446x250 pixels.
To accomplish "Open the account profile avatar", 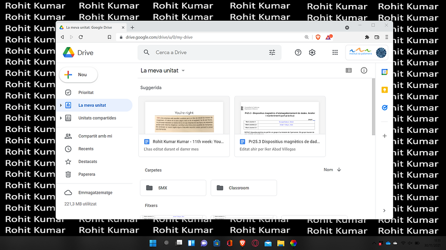I will pyautogui.click(x=381, y=53).
